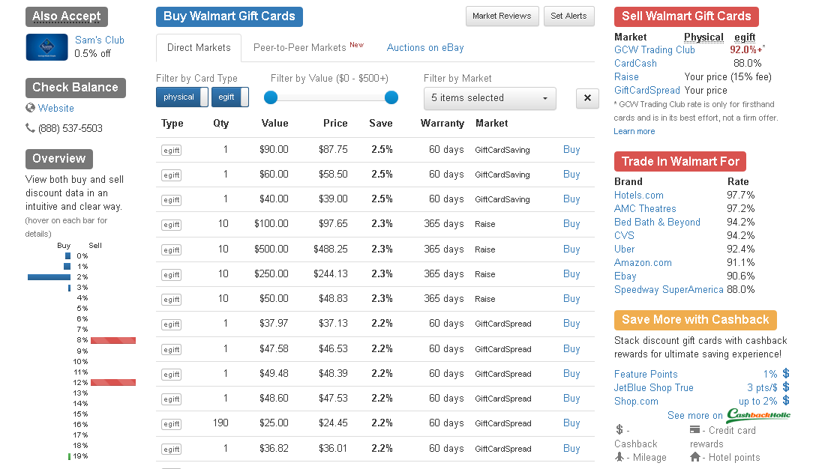The height and width of the screenshot is (469, 816).
Task: Toggle the egift card type filter
Action: [x=229, y=97]
